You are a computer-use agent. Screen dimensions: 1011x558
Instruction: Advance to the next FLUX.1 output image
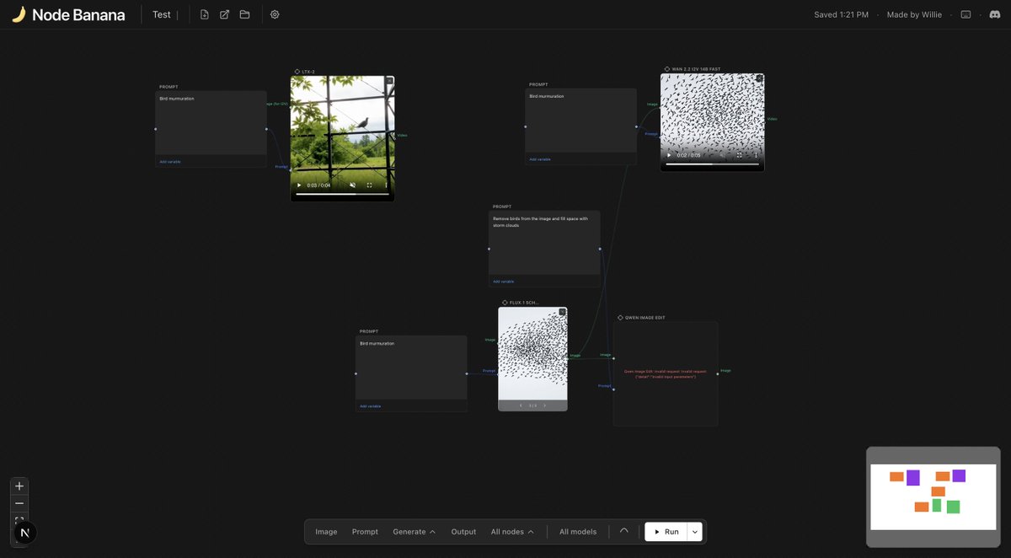(x=544, y=405)
